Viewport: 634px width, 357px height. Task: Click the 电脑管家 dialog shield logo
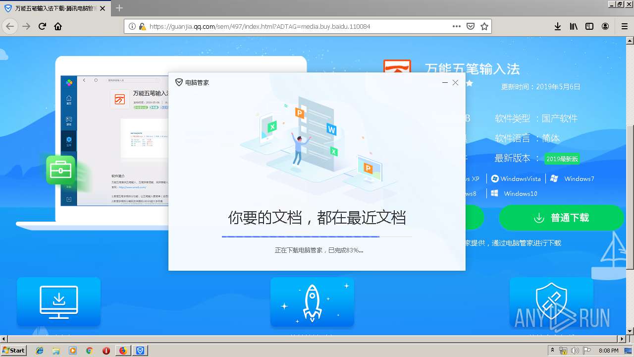click(x=179, y=82)
